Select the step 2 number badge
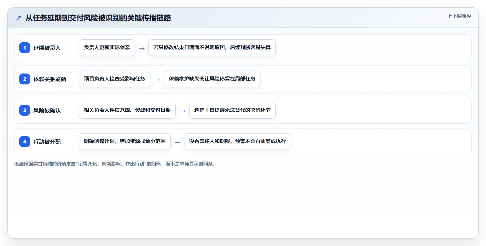Screen dimensions: 486x246 coord(25,79)
